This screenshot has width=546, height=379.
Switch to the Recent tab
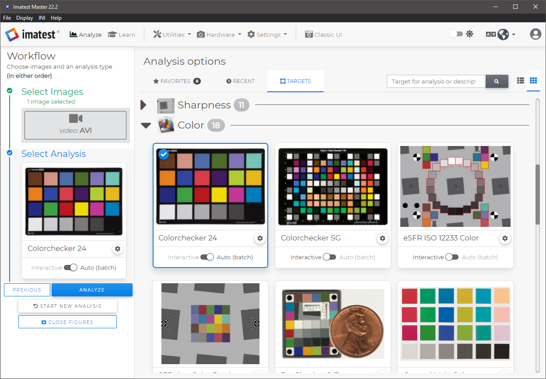240,81
